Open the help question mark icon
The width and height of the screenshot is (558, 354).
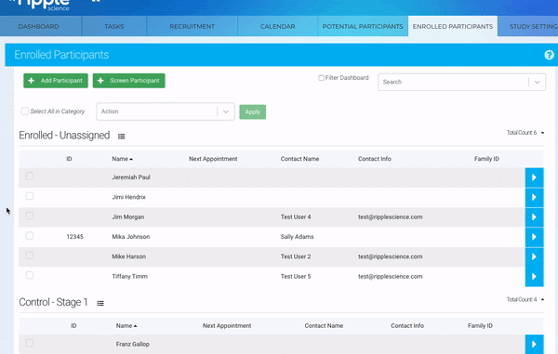click(549, 55)
